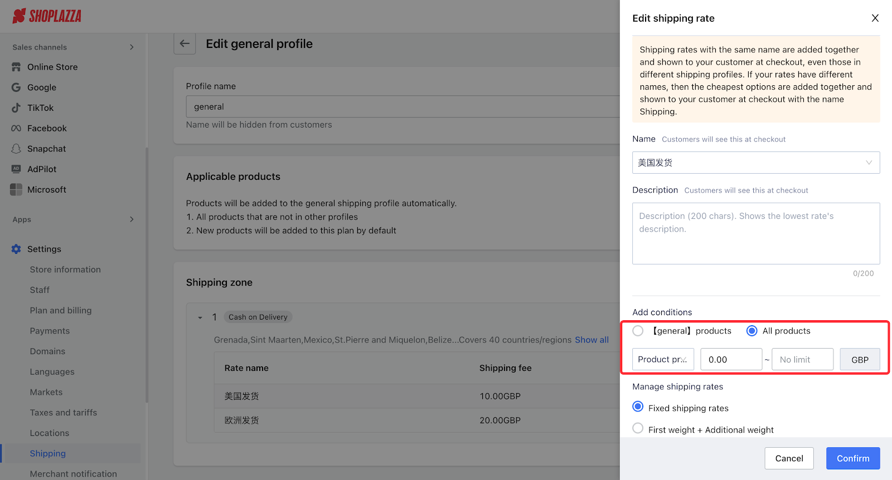This screenshot has width=892, height=480.
Task: Open the Product price condition dropdown
Action: (663, 360)
